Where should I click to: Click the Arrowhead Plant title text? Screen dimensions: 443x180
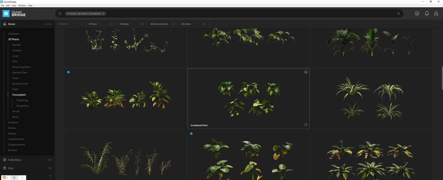click(x=199, y=125)
